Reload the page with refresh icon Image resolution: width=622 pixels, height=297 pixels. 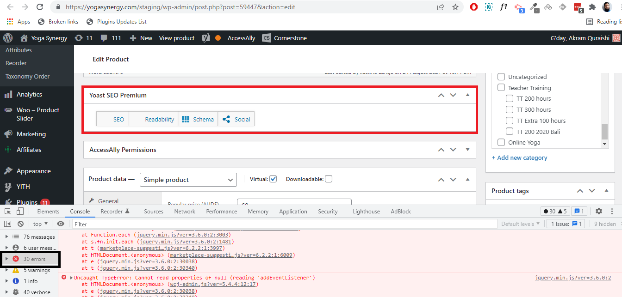[40, 7]
